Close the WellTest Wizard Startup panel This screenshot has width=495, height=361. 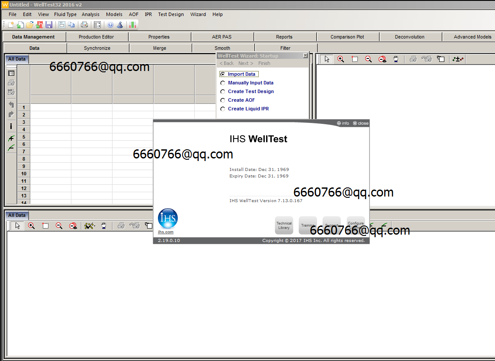coord(305,55)
